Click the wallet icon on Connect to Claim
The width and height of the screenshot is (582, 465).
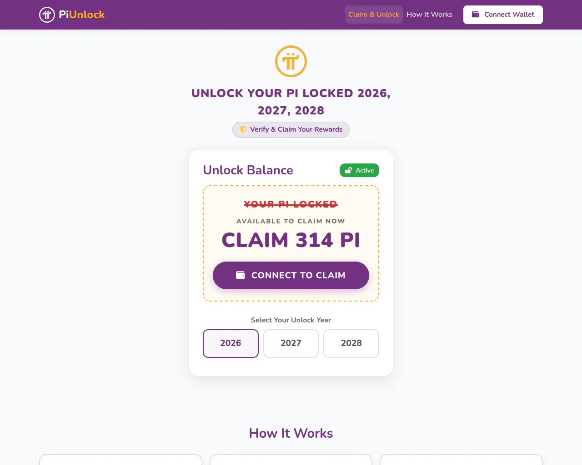[241, 275]
